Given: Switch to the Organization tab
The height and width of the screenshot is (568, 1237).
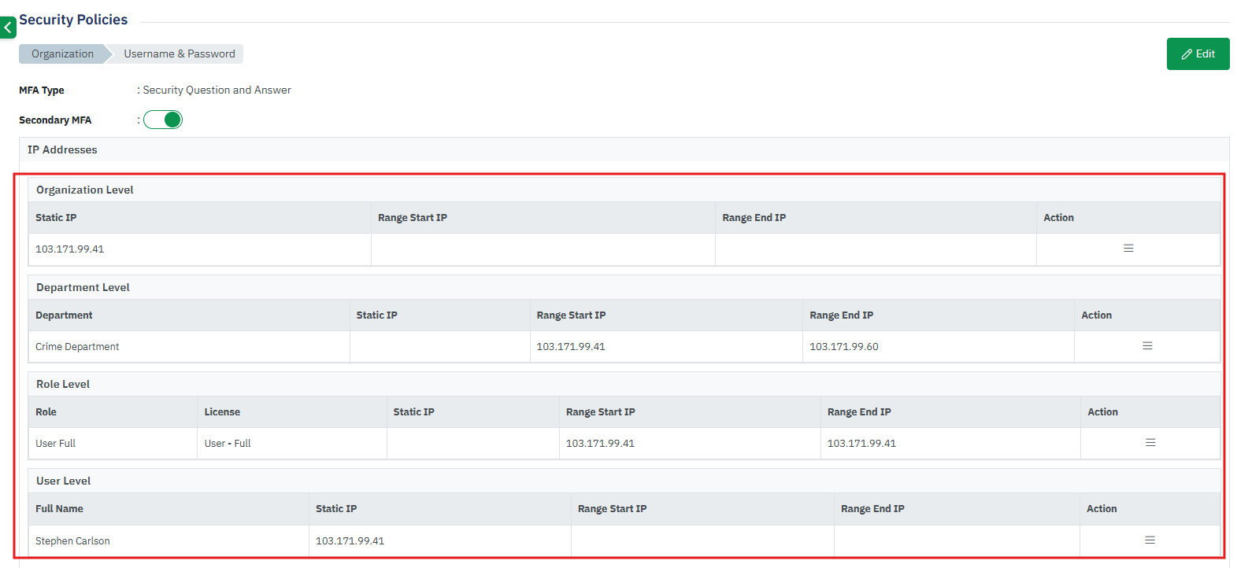Looking at the screenshot, I should 63,53.
